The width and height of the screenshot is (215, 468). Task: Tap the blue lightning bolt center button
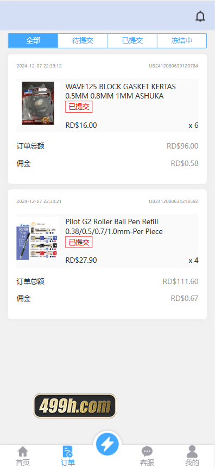pos(107,445)
